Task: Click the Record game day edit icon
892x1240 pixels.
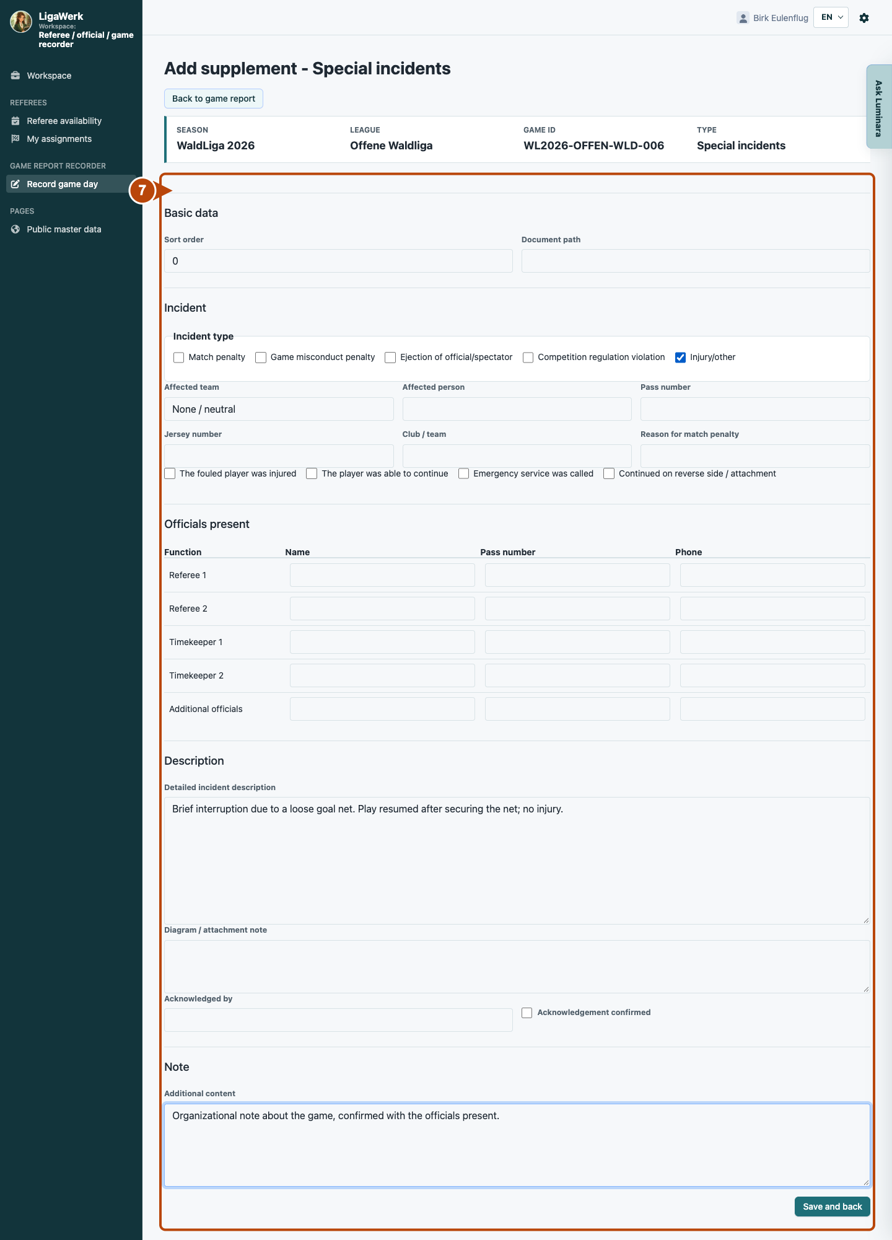Action: [x=15, y=184]
